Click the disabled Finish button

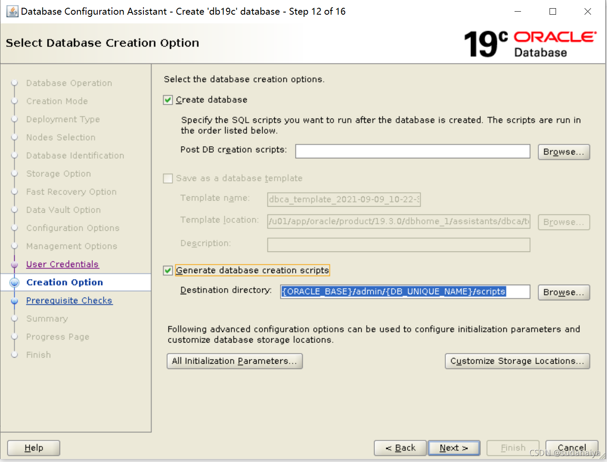tap(513, 448)
